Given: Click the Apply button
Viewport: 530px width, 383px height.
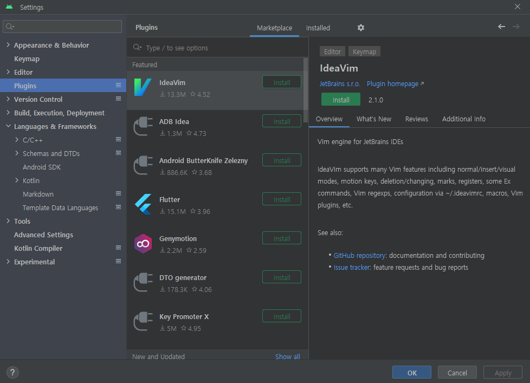Looking at the screenshot, I should coord(502,373).
